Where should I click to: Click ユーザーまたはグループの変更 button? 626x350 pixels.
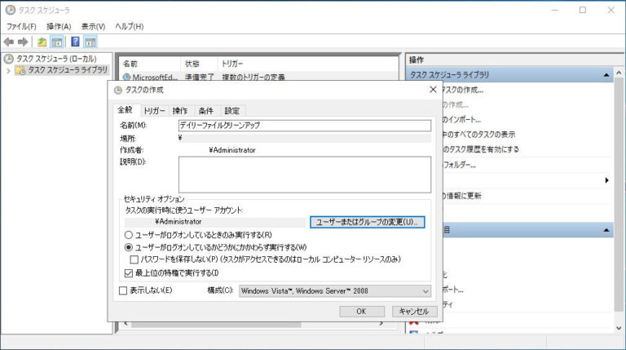click(x=367, y=222)
